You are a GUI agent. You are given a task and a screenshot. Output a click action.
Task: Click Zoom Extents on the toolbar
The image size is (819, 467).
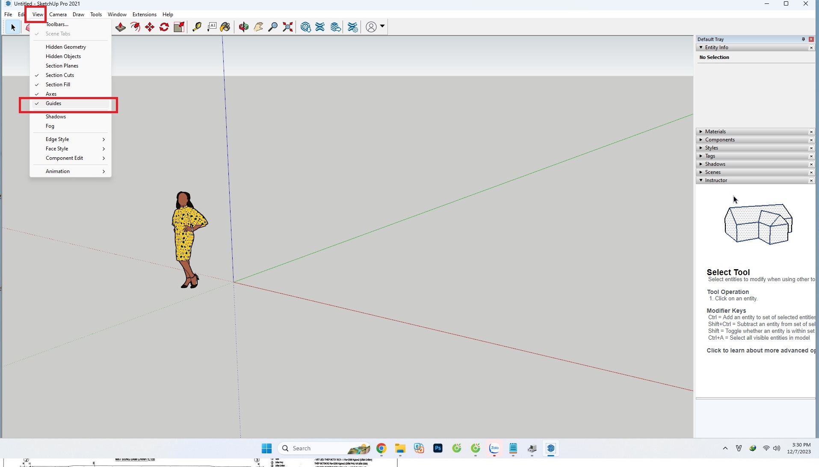(287, 27)
